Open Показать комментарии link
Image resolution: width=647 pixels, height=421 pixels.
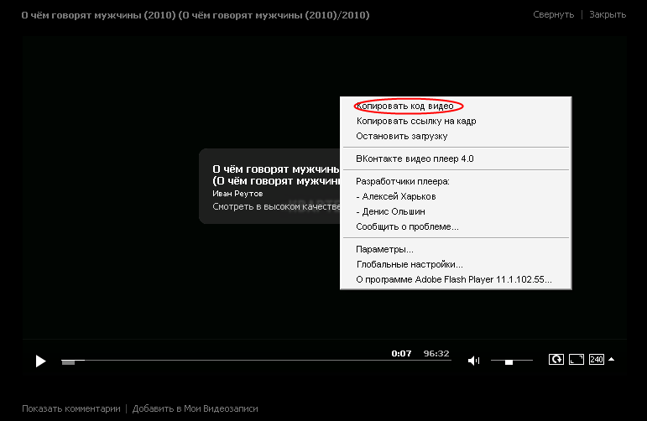71,408
